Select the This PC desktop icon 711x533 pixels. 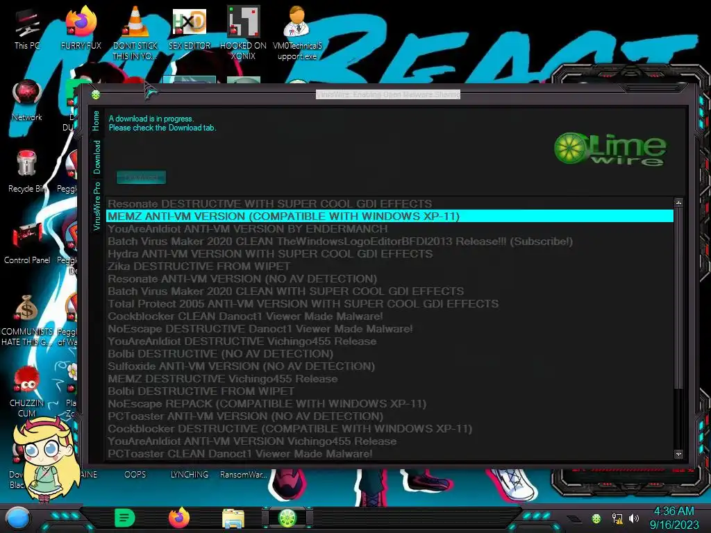27,29
